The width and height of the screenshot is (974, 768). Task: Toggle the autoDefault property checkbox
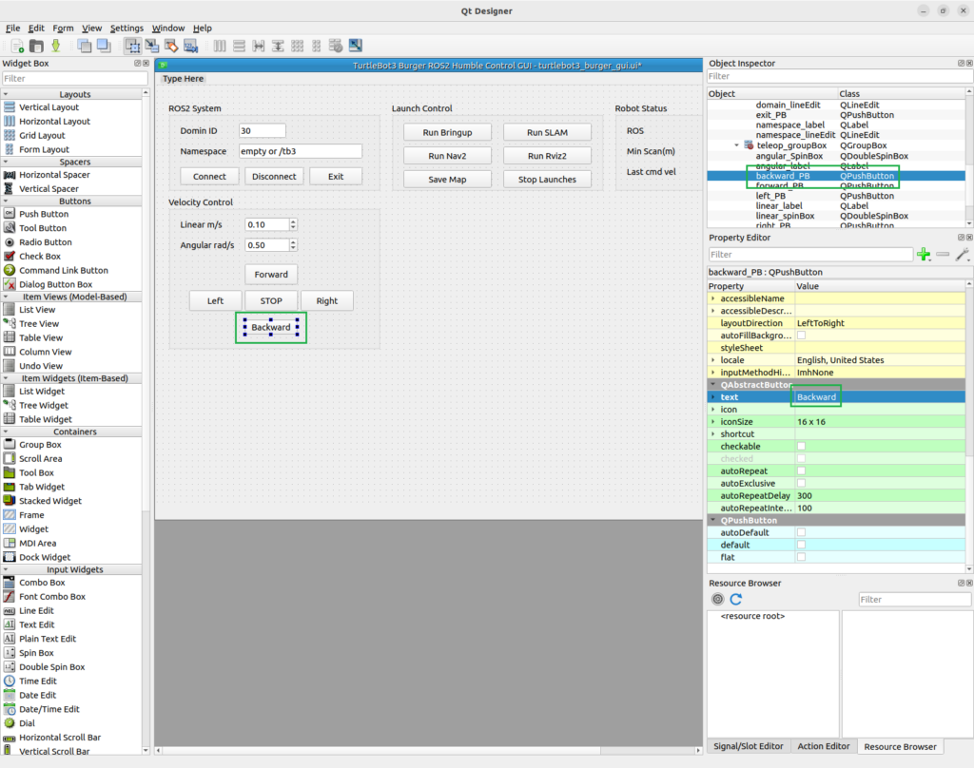(801, 532)
